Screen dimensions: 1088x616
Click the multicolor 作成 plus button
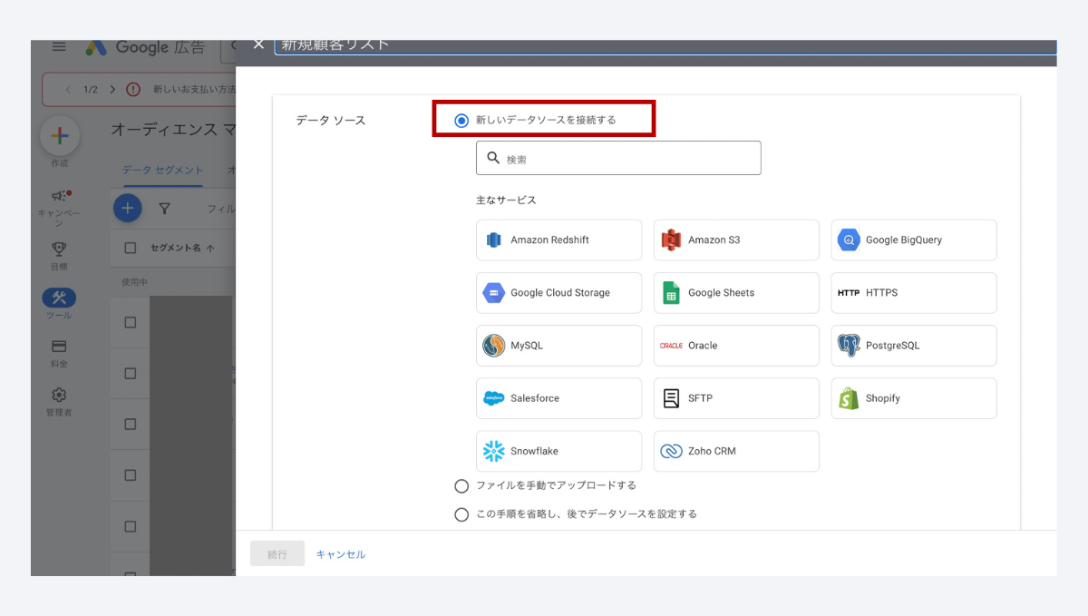click(60, 136)
